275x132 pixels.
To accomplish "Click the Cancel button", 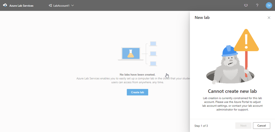I will (261, 125).
